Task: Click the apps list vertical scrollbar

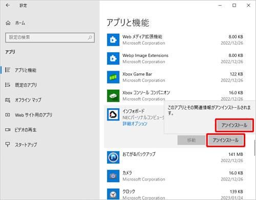Action: (254, 148)
